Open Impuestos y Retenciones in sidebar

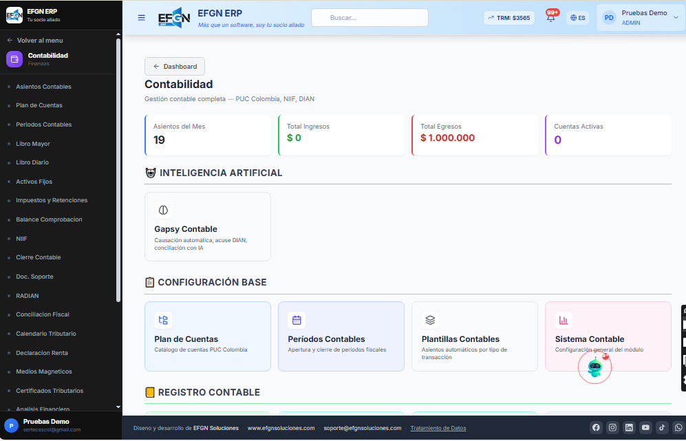52,200
